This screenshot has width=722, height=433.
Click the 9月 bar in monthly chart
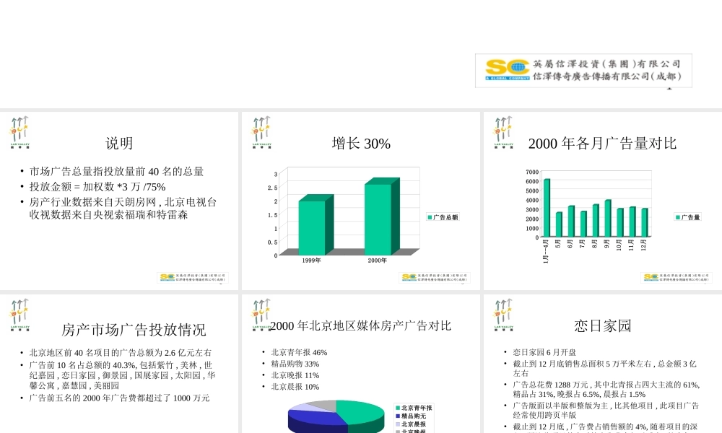tap(608, 218)
